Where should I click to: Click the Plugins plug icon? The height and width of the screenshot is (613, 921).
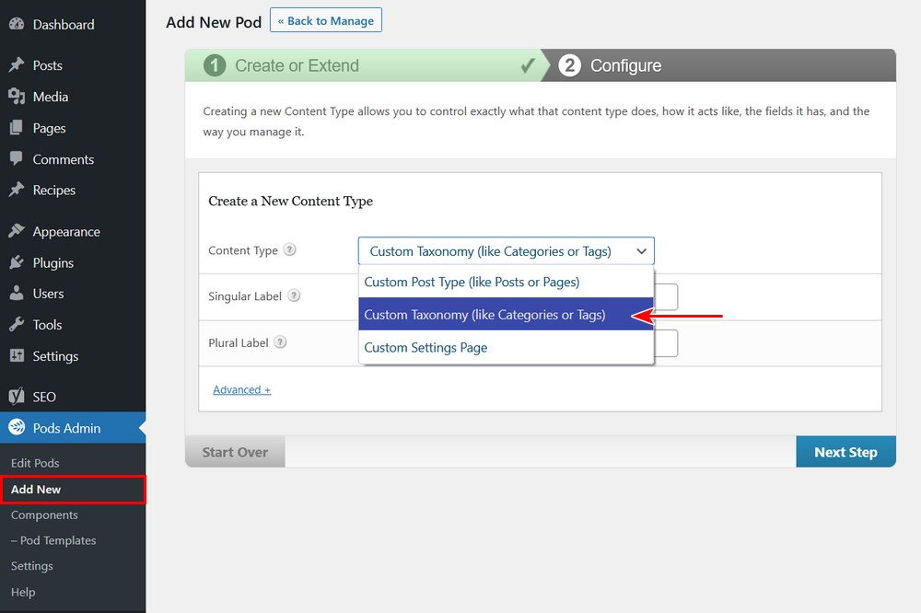click(17, 262)
